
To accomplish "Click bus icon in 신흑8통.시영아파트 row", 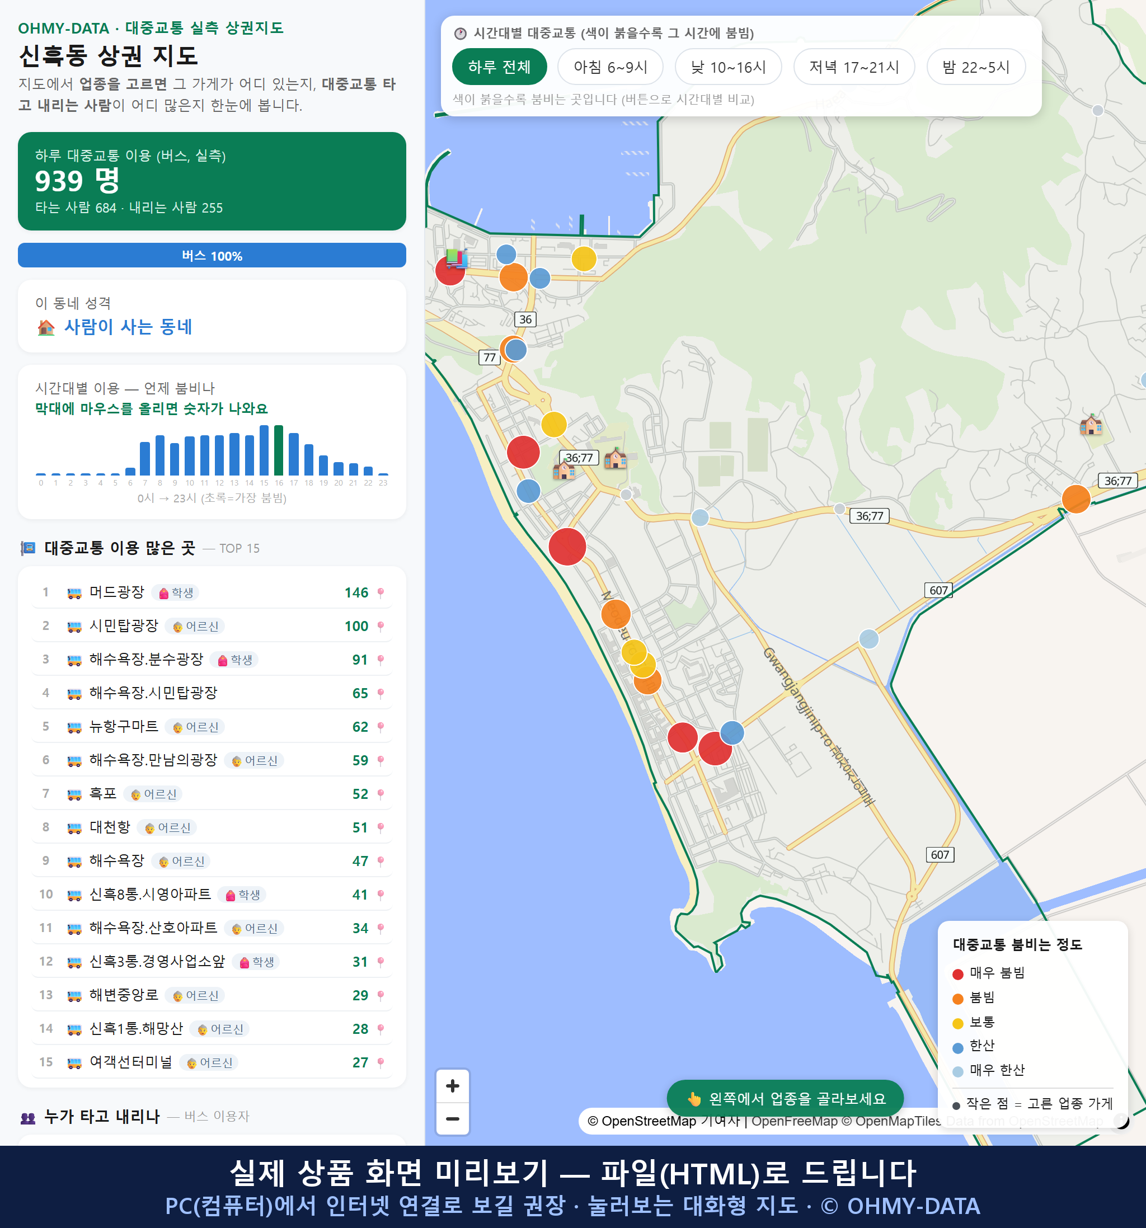I will tap(74, 895).
